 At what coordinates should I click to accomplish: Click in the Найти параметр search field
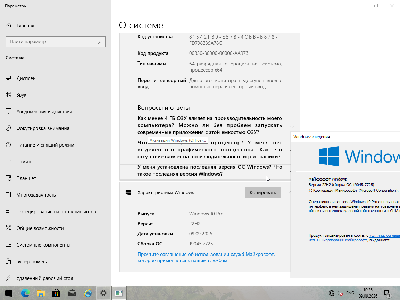(x=55, y=41)
